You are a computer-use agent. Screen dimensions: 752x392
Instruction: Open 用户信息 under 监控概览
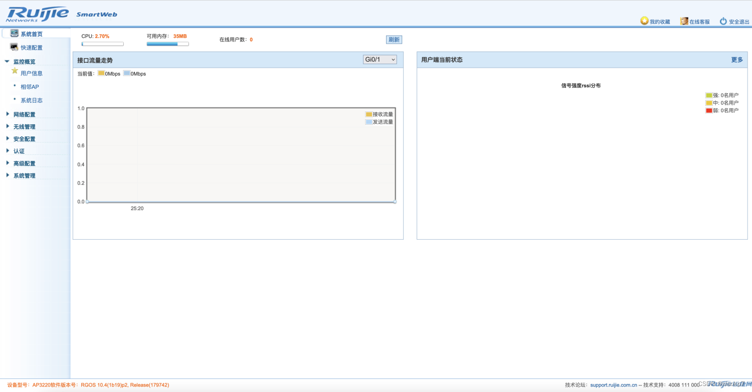(x=32, y=73)
